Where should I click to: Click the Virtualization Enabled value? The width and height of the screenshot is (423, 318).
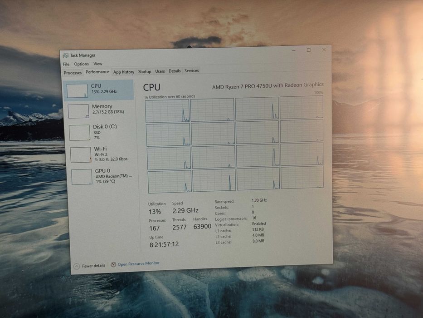click(x=259, y=224)
